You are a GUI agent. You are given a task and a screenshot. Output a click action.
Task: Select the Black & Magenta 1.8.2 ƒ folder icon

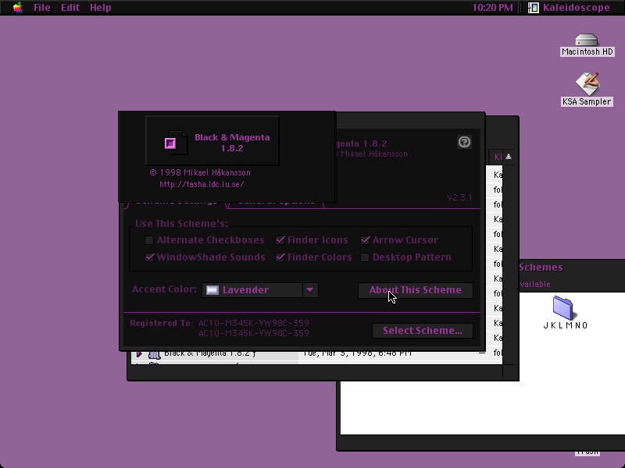pos(154,354)
